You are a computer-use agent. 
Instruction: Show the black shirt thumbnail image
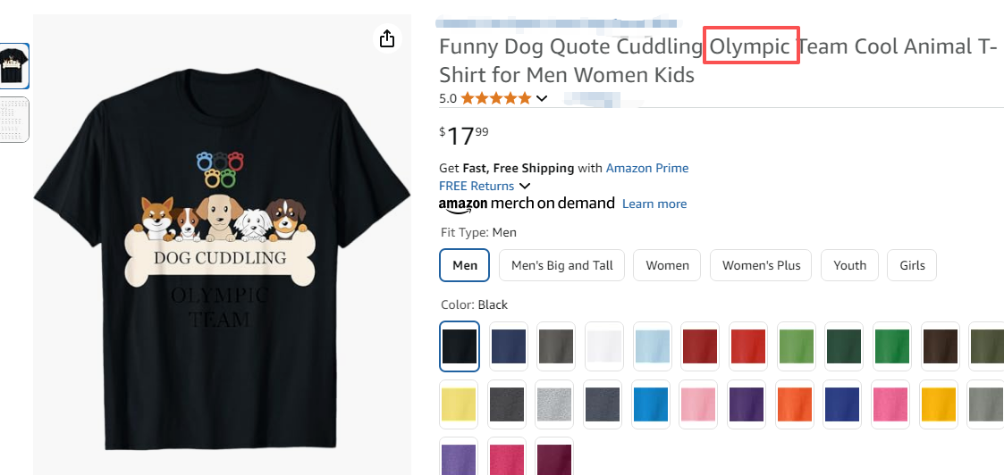coord(15,66)
